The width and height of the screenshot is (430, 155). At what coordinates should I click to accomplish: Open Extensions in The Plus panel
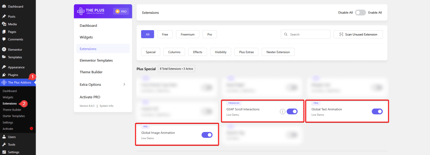click(103, 49)
